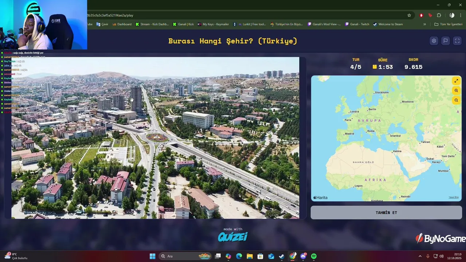Switch to Chrome in taskbar
This screenshot has width=466, height=262.
click(x=292, y=256)
